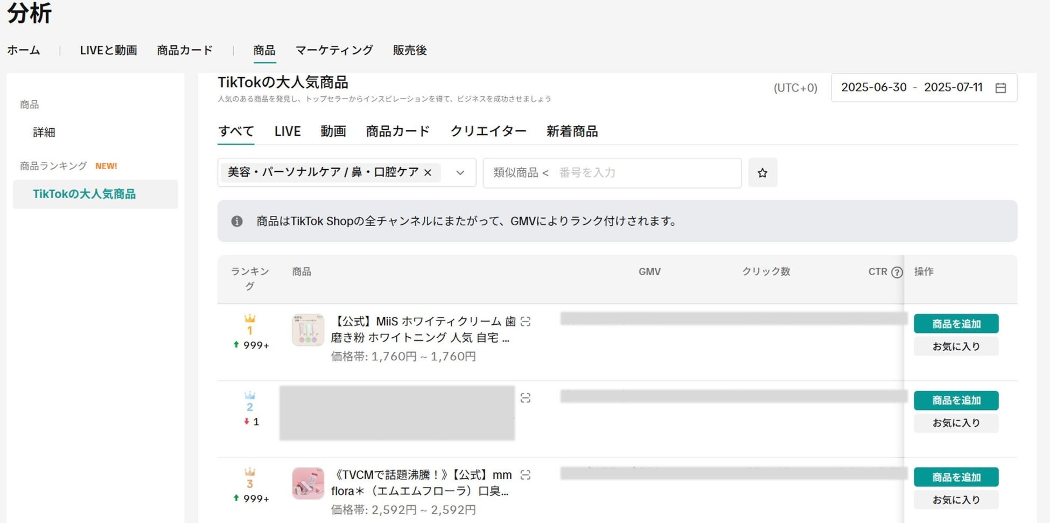Open the 《TVCMで話題沸騰！》mm flora product title
1050x523 pixels.
(x=422, y=483)
